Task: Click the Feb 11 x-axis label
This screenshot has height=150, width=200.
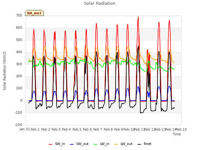Action: pos(139,129)
